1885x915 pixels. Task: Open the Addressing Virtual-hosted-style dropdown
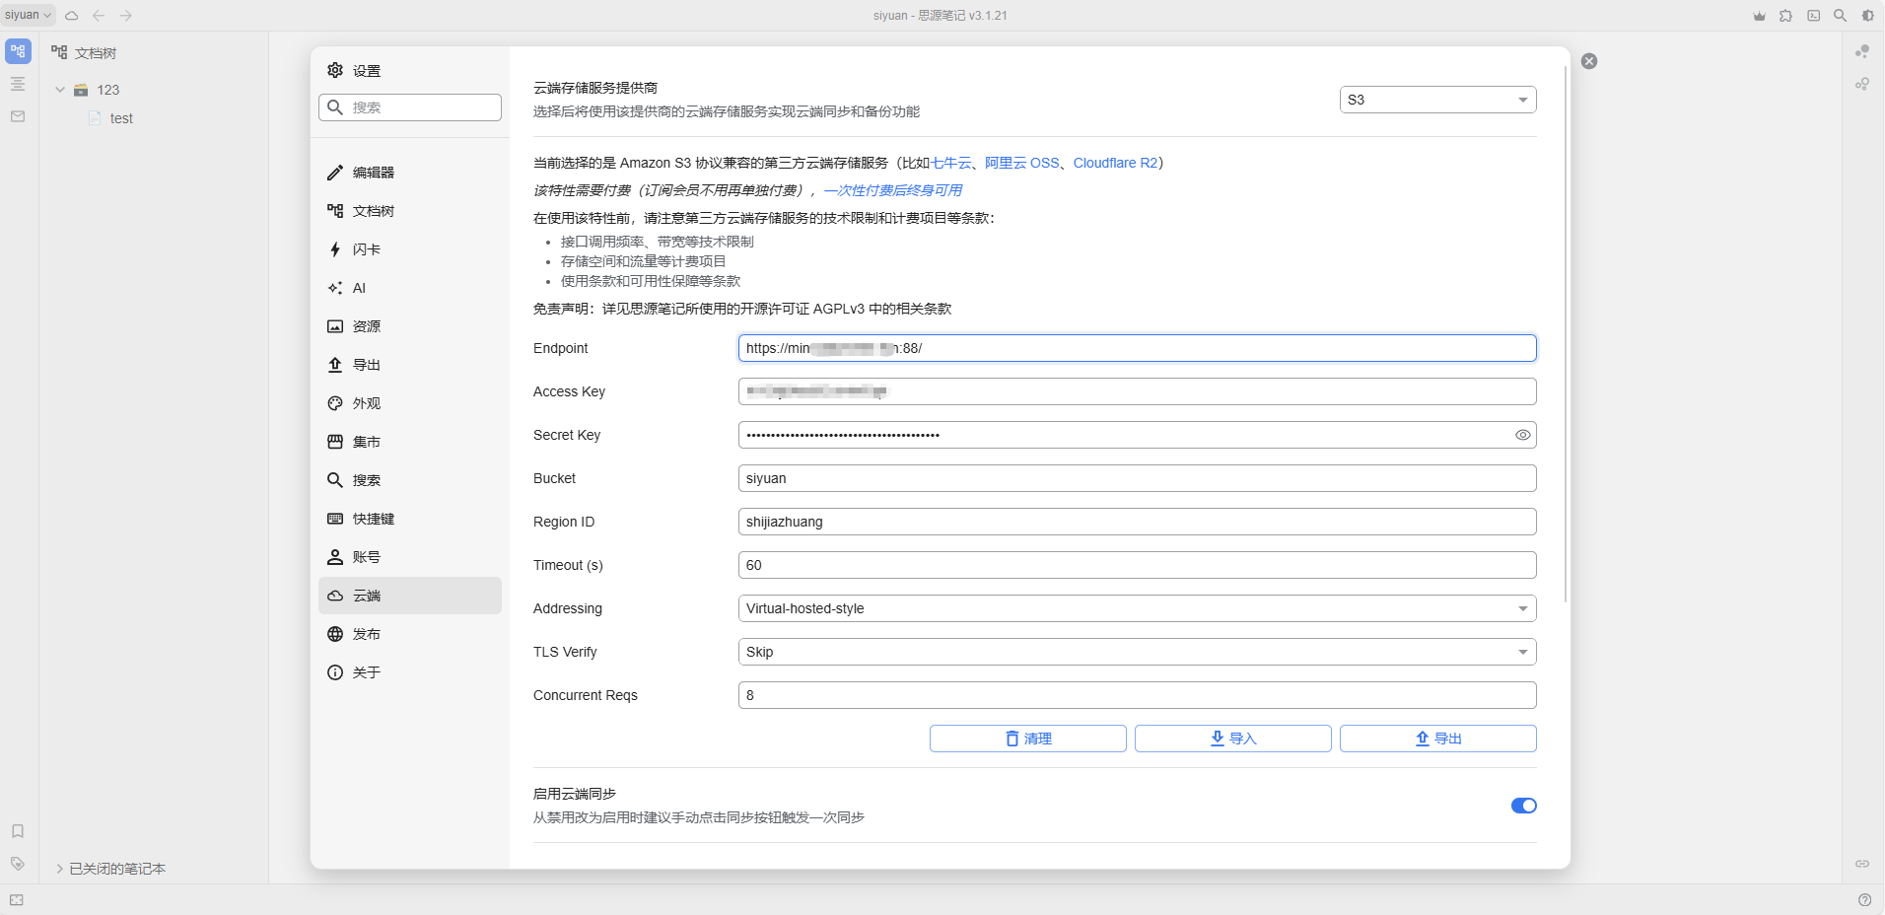[x=1136, y=608]
